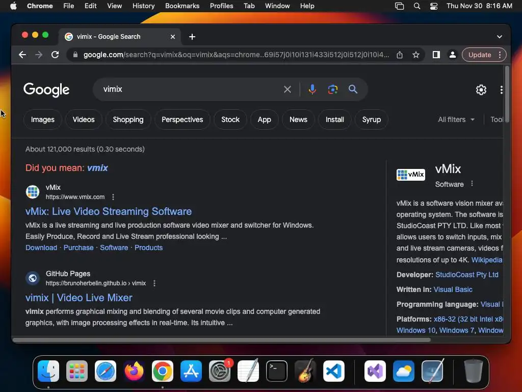
Task: Filter results by Shopping
Action: pos(128,119)
